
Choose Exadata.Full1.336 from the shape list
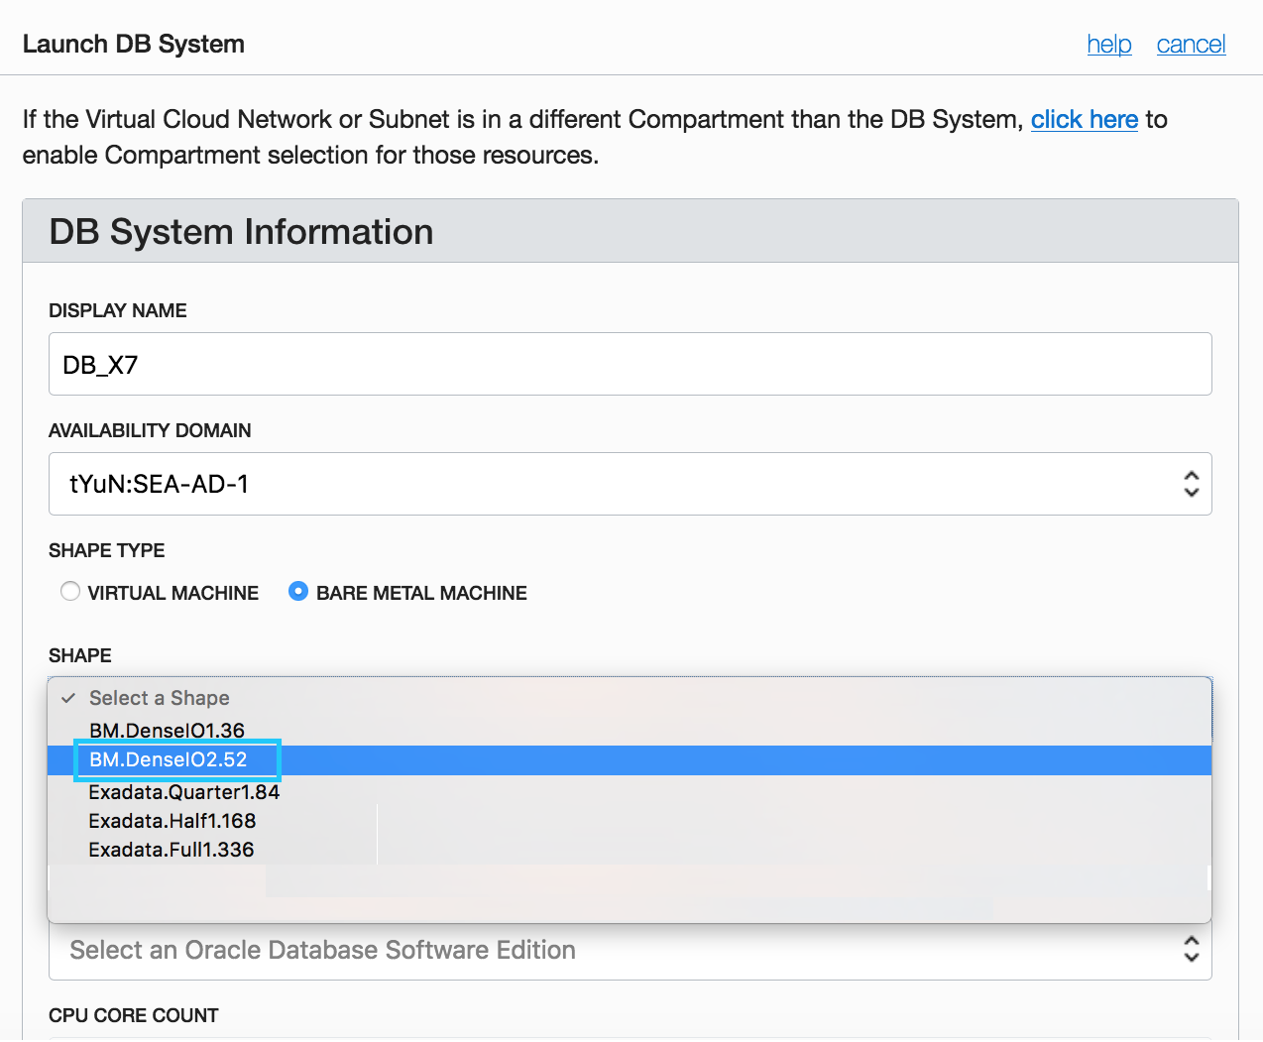click(172, 850)
